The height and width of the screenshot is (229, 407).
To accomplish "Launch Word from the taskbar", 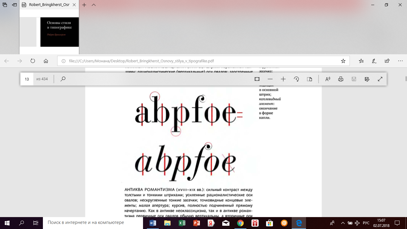I will coord(153,223).
